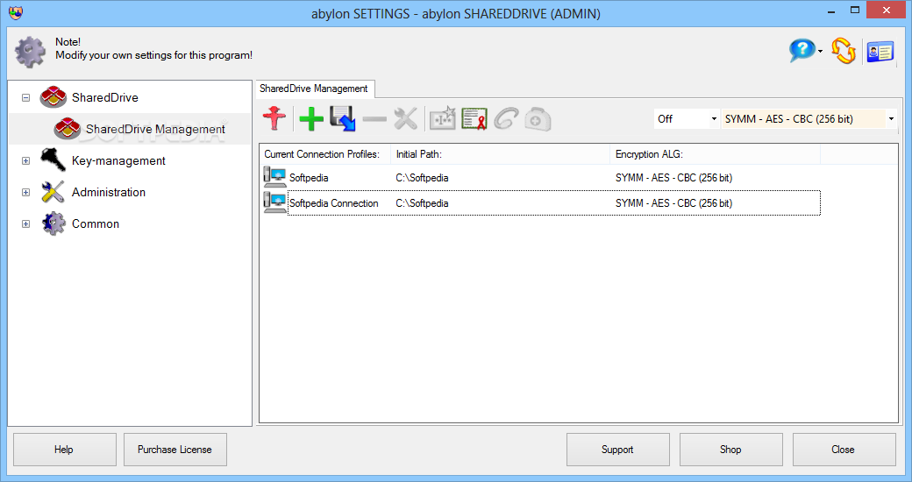Click the grayed chain link icon
Screen dimensions: 912x482
pos(506,118)
